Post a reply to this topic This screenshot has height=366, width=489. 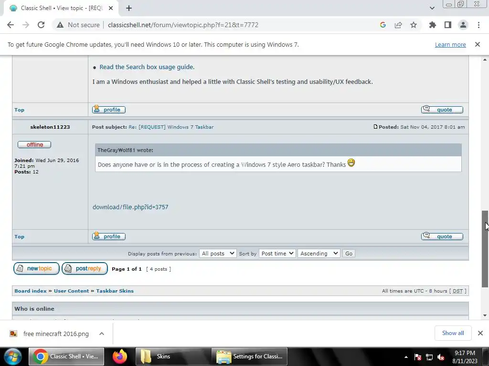pos(85,268)
